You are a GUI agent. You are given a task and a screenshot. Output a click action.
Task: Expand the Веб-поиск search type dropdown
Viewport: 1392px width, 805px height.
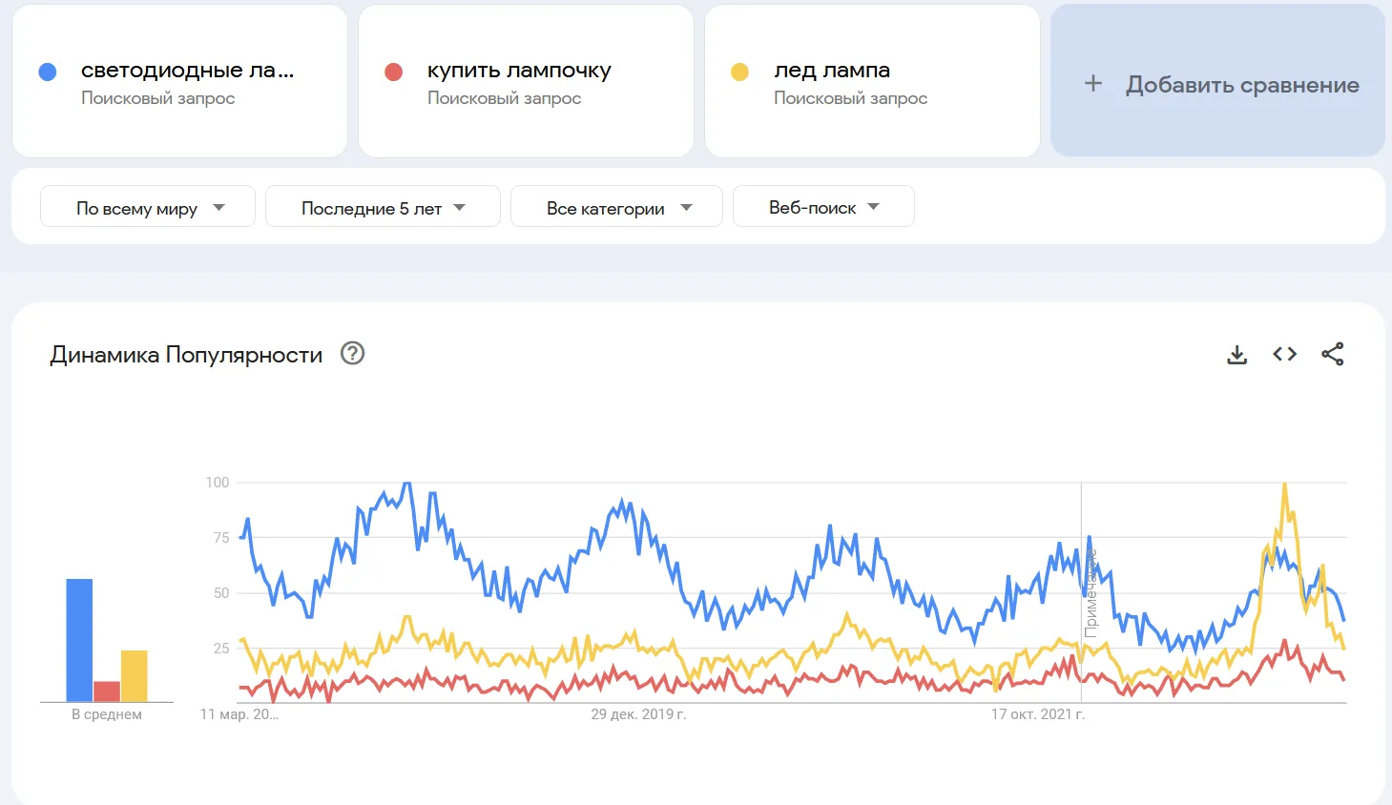[823, 207]
